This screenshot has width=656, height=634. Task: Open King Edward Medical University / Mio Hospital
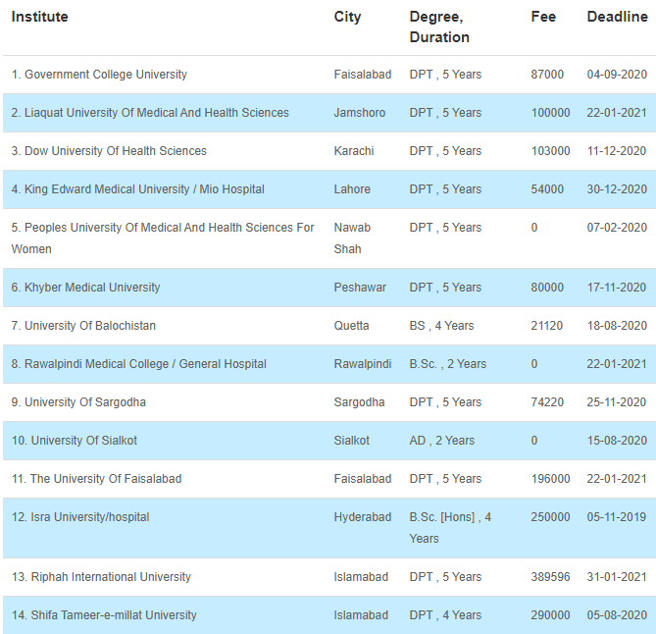(x=137, y=189)
